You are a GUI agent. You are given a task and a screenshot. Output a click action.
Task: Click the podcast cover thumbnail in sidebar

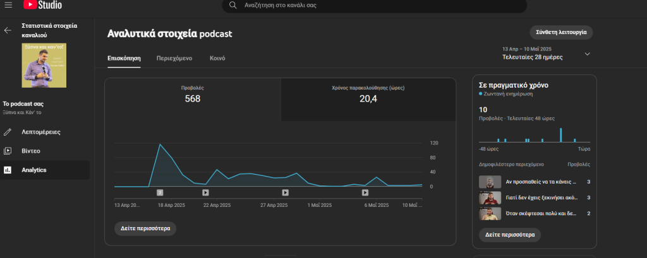click(44, 65)
